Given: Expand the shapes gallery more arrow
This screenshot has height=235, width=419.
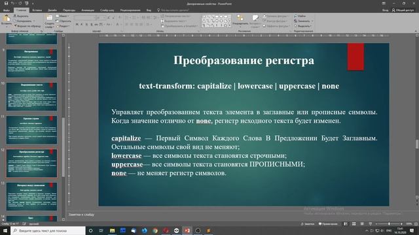Looking at the screenshot, I should click(x=230, y=25).
